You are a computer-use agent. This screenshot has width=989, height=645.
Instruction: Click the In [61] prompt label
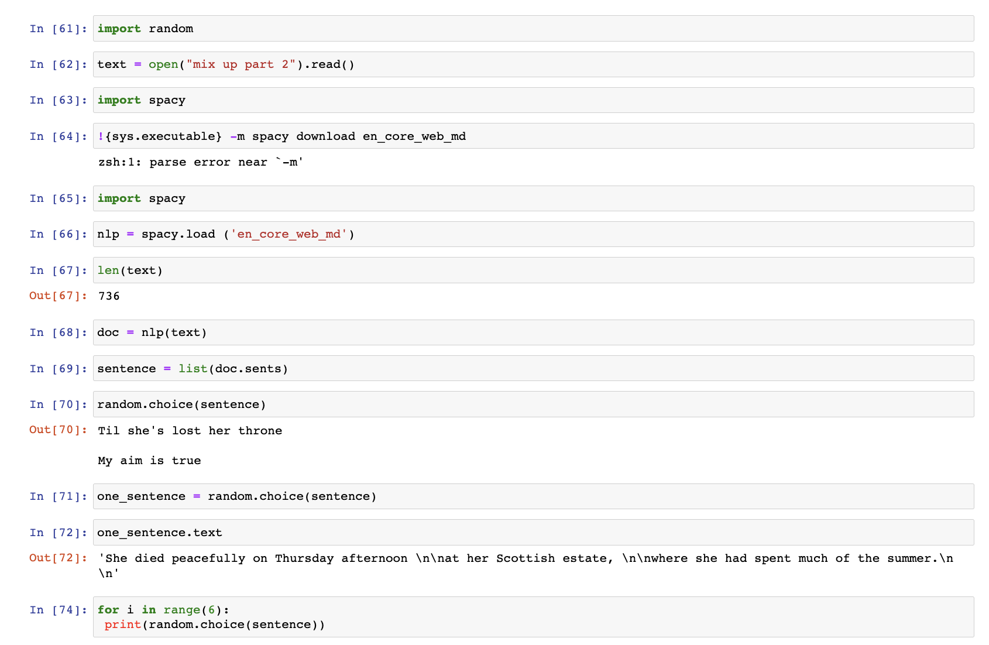tap(58, 29)
